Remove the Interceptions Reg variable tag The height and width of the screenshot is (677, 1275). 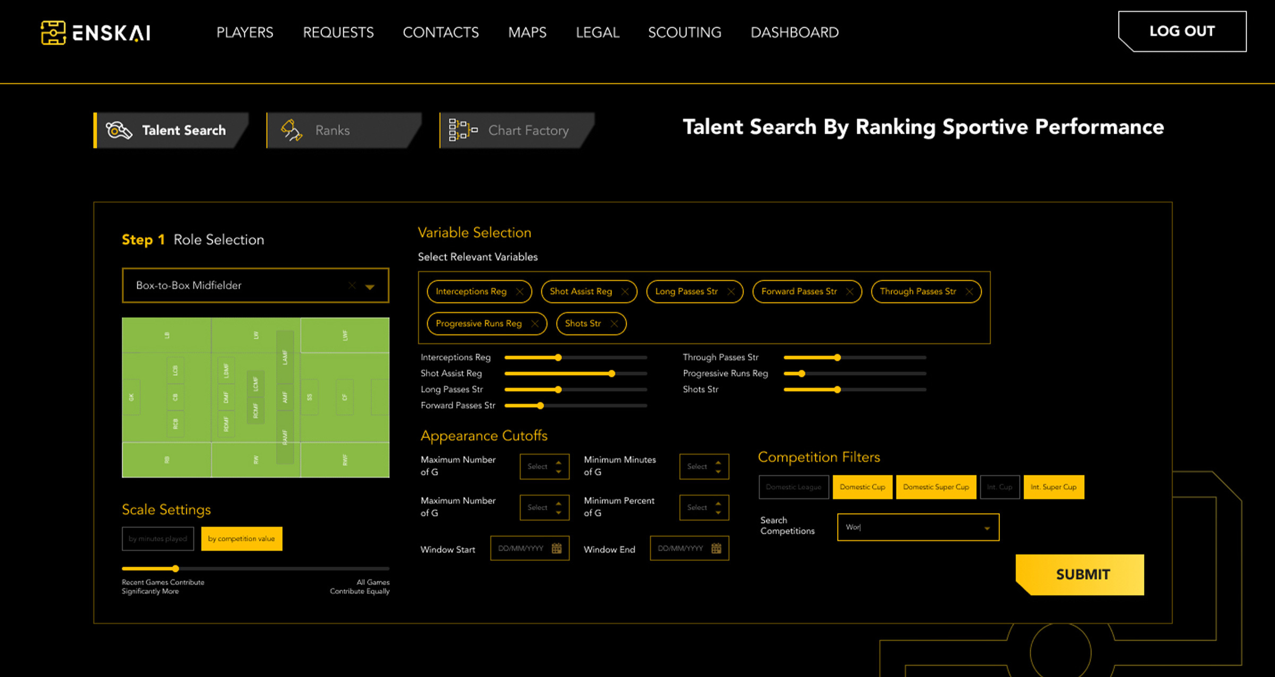[520, 292]
